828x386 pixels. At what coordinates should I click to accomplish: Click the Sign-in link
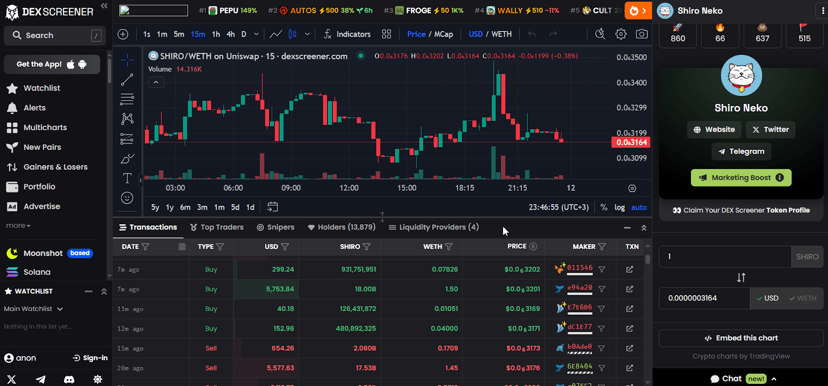tap(90, 358)
